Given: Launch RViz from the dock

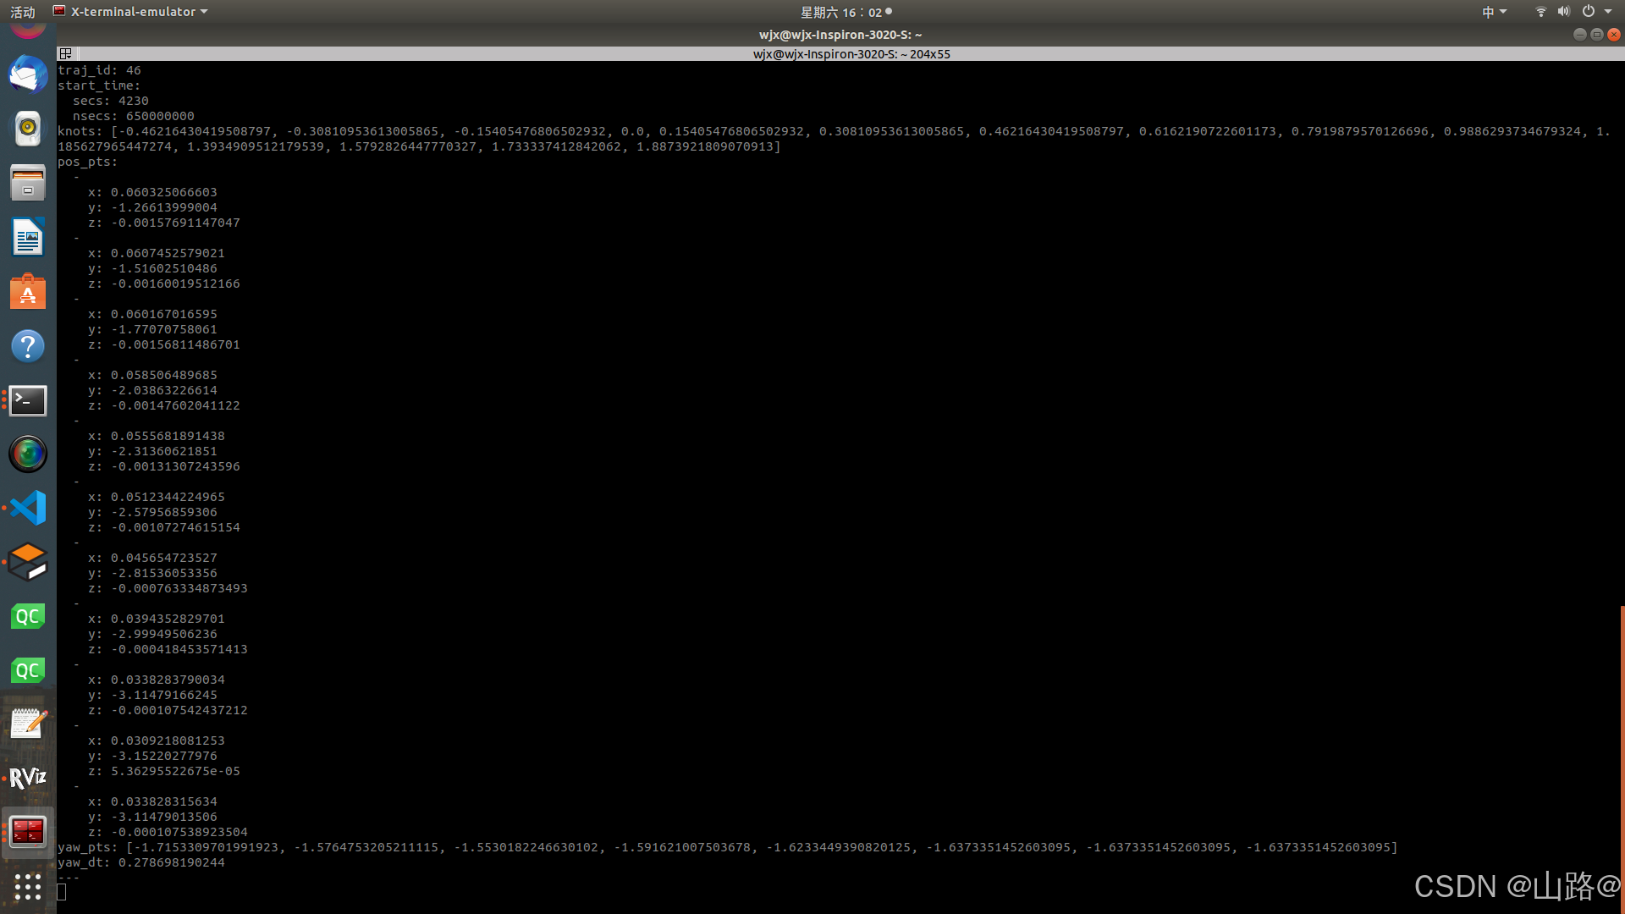Looking at the screenshot, I should [x=28, y=777].
